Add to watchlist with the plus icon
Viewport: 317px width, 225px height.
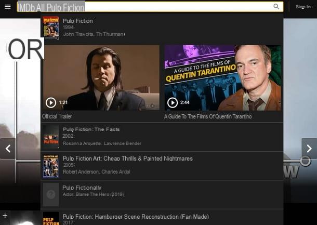5,216
